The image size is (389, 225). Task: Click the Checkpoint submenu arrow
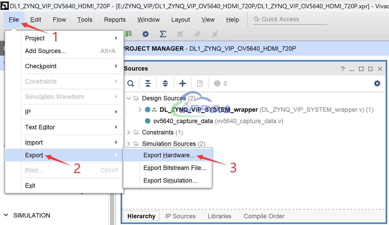tap(116, 66)
